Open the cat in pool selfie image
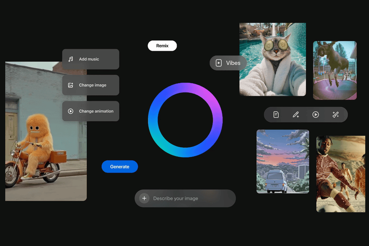Image resolution: width=369 pixels, height=246 pixels. 273,59
